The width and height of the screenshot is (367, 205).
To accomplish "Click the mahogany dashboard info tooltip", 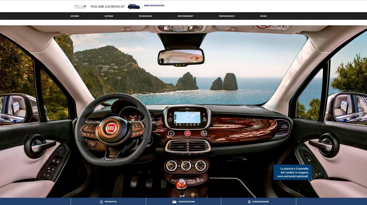I will point(292,172).
